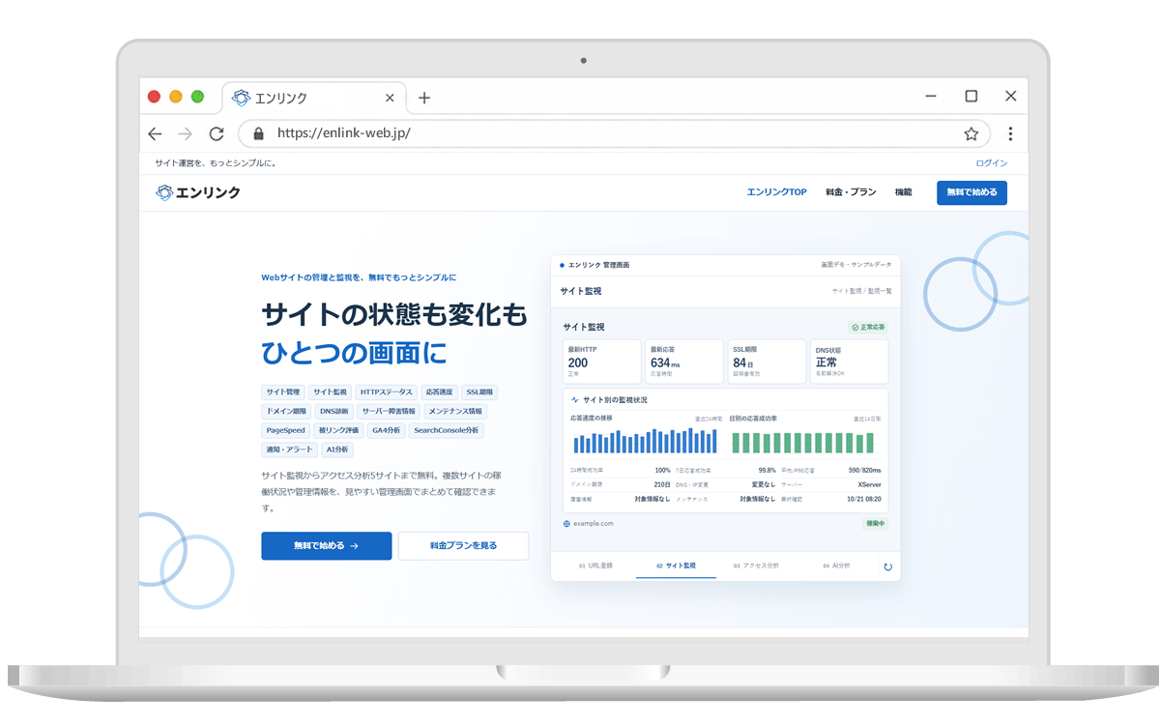Click the 最新応答 634ms card
Image resolution: width=1160 pixels, height=725 pixels.
(x=683, y=362)
